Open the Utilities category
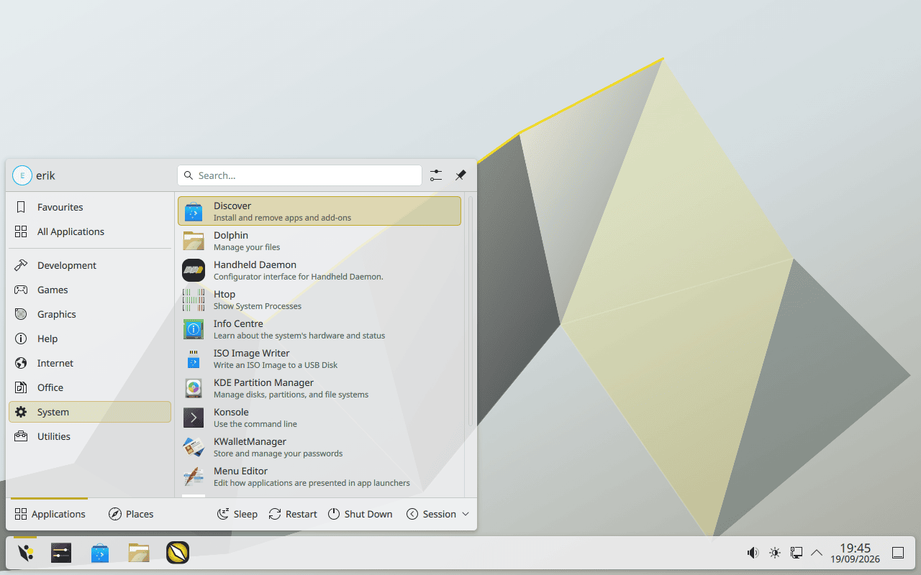Screen dimensions: 921x575 coord(90,436)
